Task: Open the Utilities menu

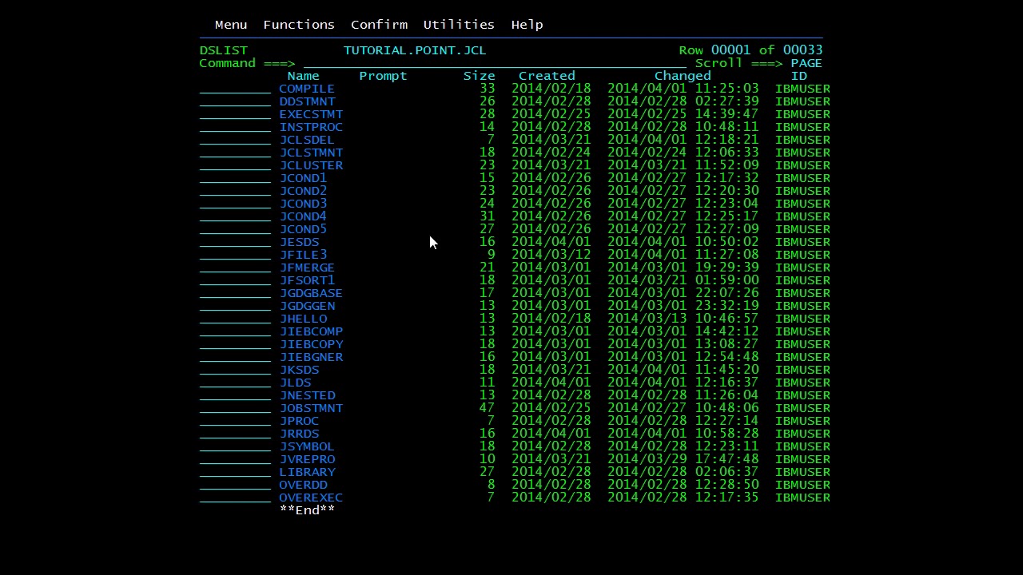Action: [459, 25]
